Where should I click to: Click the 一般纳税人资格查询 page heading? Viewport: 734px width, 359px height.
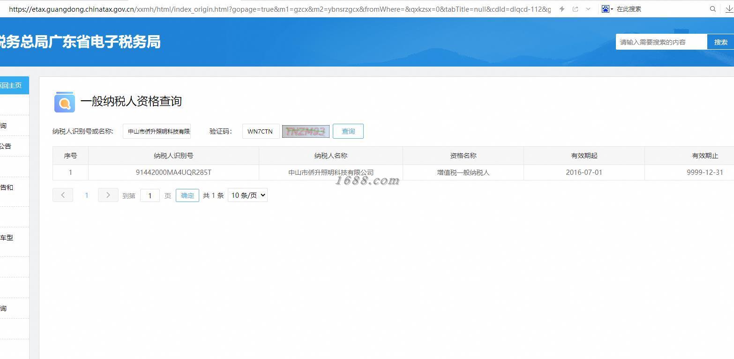(131, 101)
